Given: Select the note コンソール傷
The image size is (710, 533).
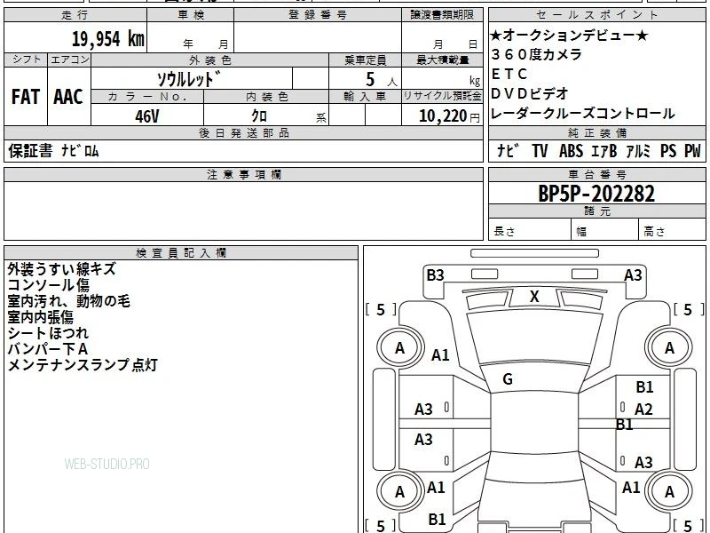Looking at the screenshot, I should point(49,285).
